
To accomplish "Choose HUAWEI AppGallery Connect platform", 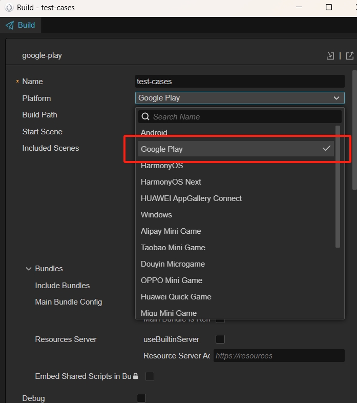I will (x=236, y=198).
